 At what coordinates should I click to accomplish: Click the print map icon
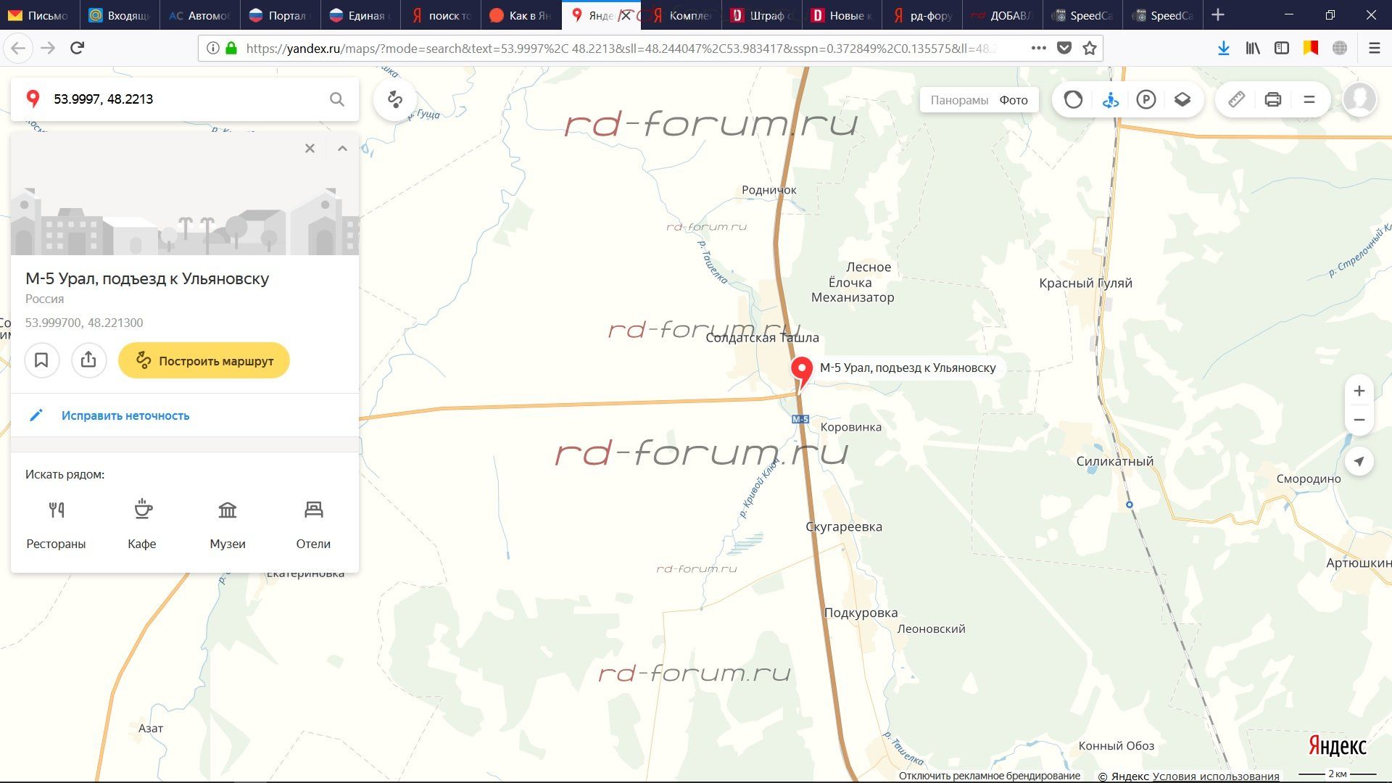1272,99
